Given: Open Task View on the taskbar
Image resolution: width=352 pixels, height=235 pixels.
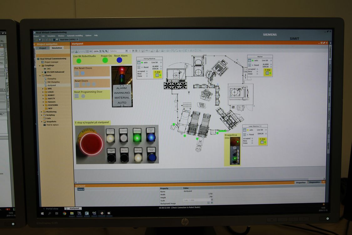Looking at the screenshot, I should [x=57, y=213].
